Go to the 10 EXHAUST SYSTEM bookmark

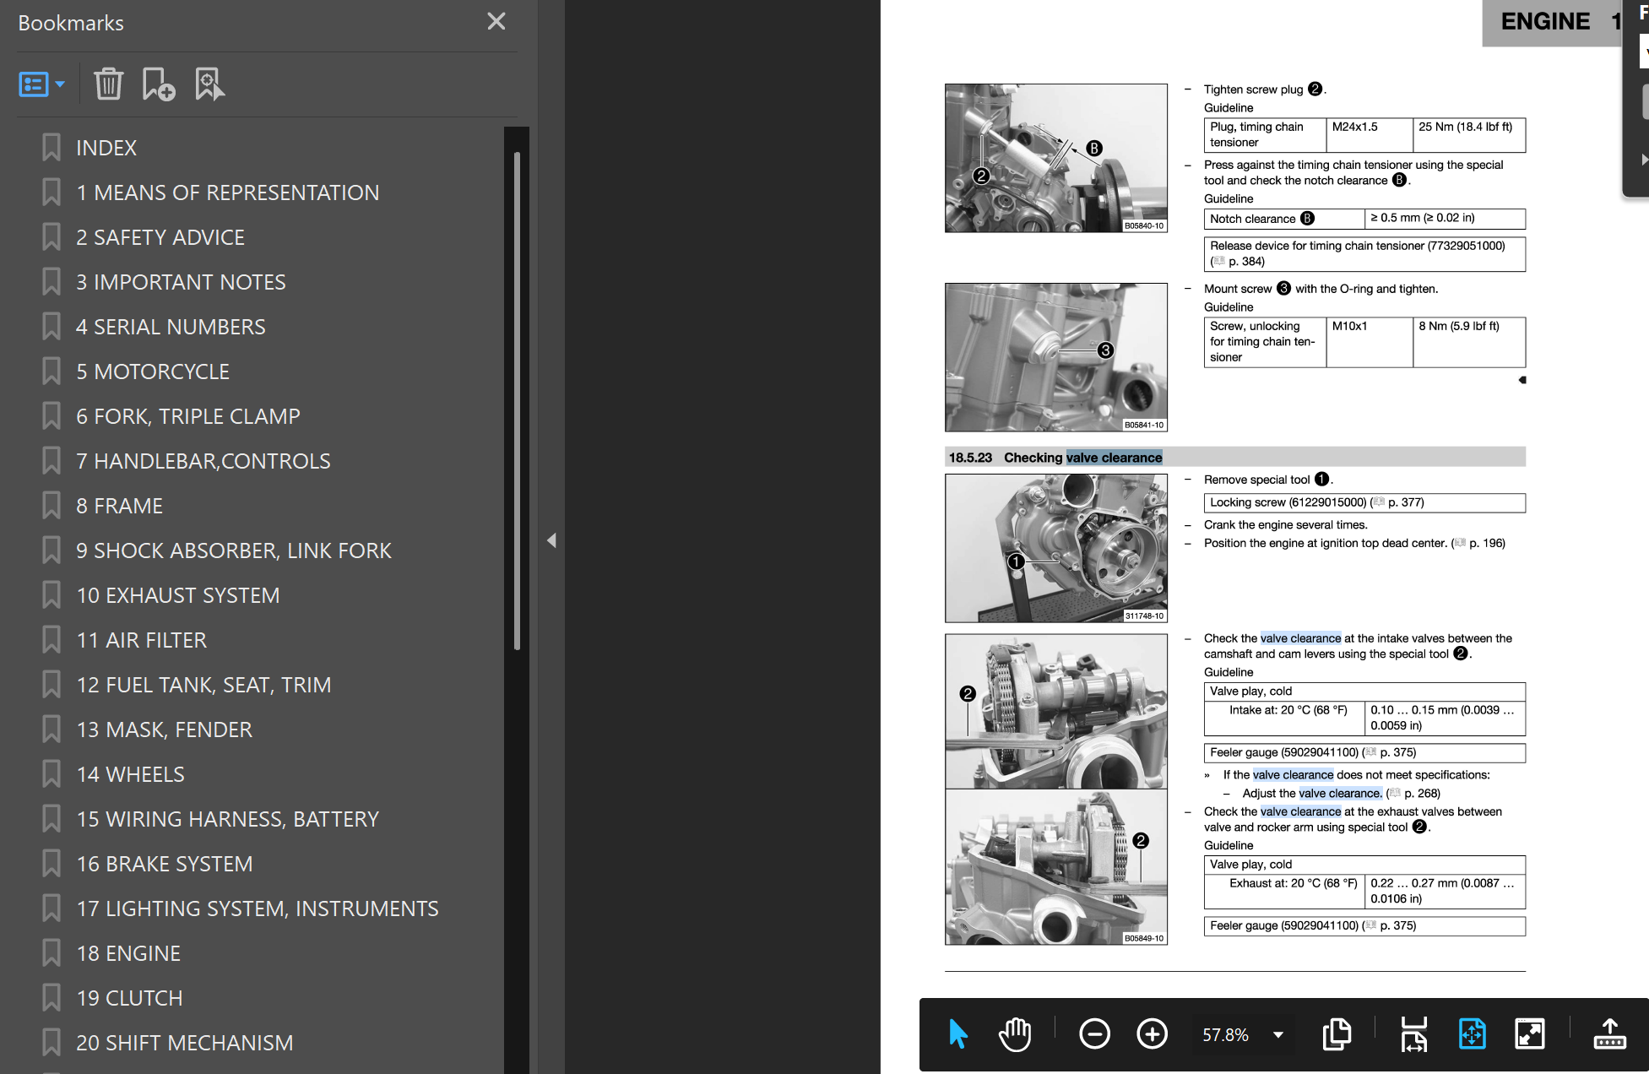coord(178,595)
